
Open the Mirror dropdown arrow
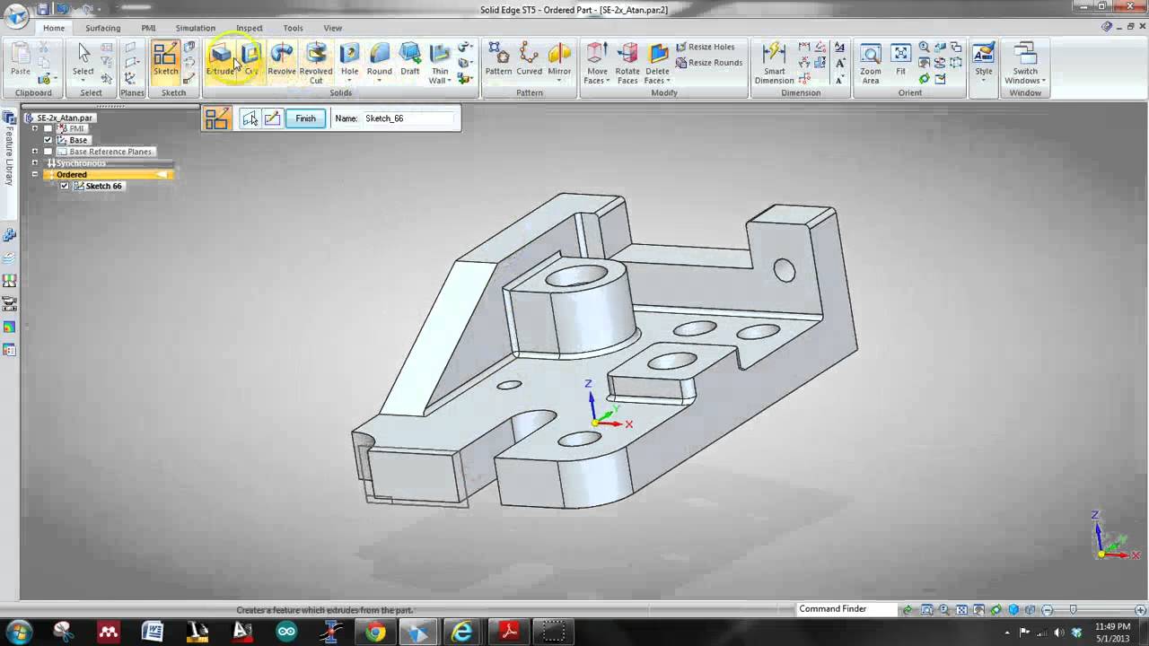point(558,80)
